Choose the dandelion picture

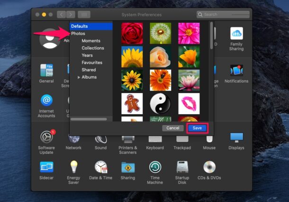click(x=161, y=34)
